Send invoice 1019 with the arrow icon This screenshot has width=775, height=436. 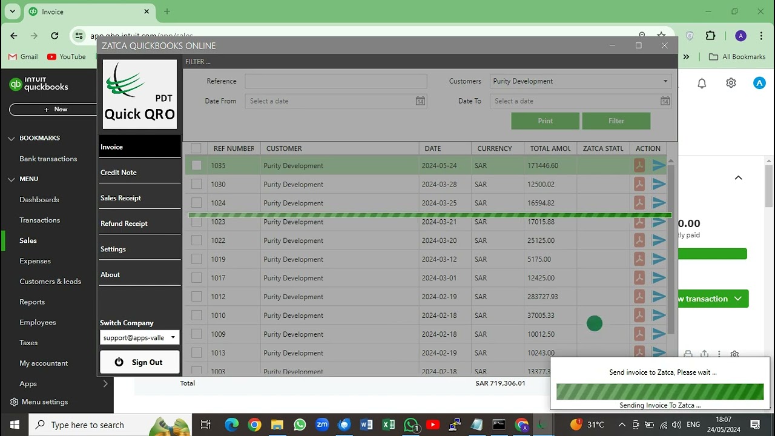tap(659, 259)
